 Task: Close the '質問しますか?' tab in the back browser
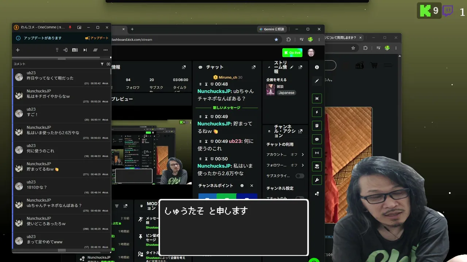pyautogui.click(x=360, y=37)
